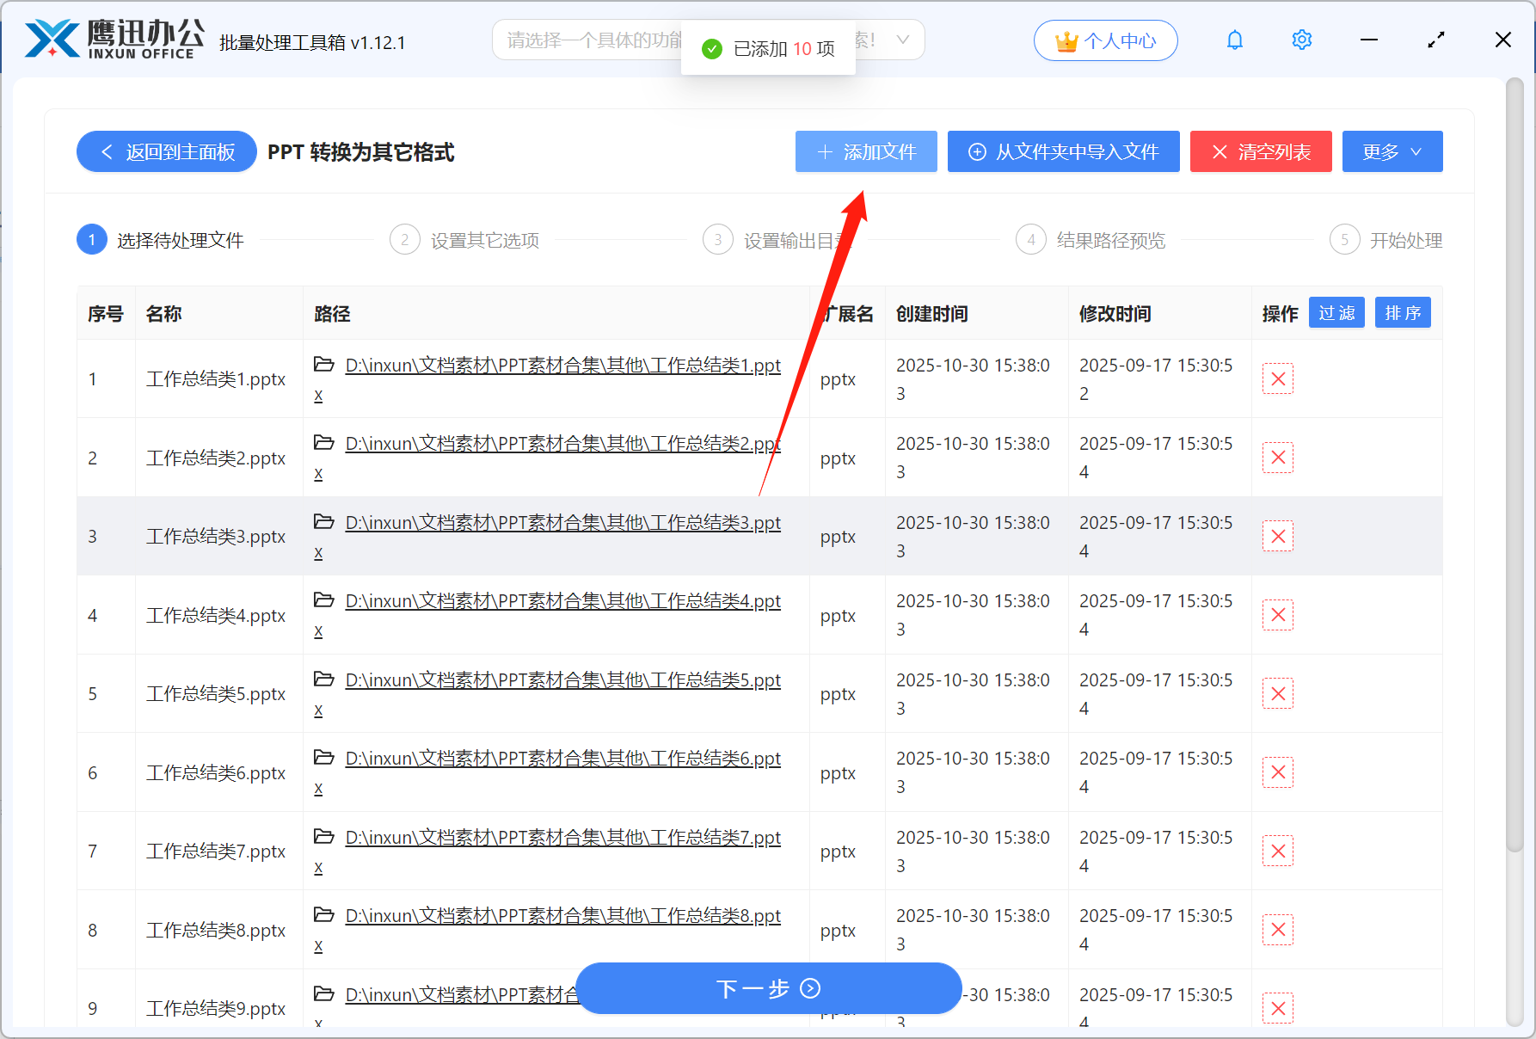Screen dimensions: 1536x1039
Task: Click the 添加文件 button
Action: (865, 151)
